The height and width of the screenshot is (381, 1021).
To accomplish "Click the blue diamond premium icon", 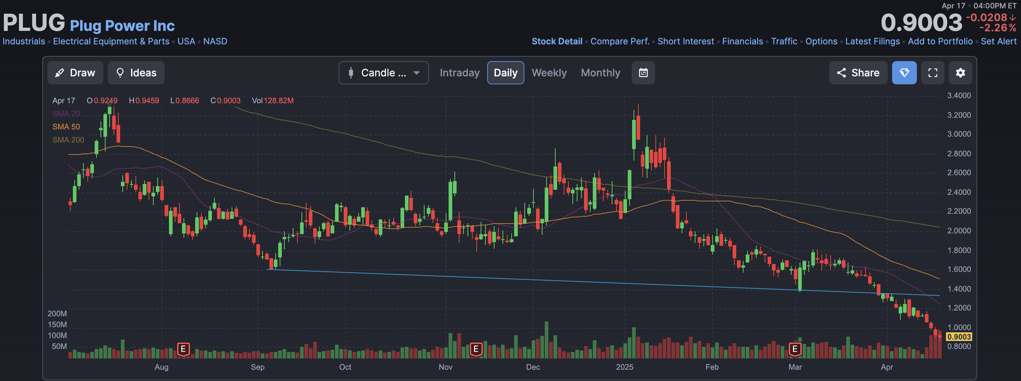I will click(x=904, y=73).
